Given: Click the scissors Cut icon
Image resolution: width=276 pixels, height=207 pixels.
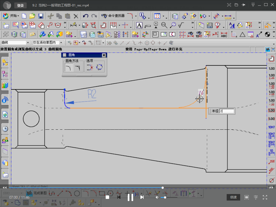Looking at the screenshot, I should [51, 16].
